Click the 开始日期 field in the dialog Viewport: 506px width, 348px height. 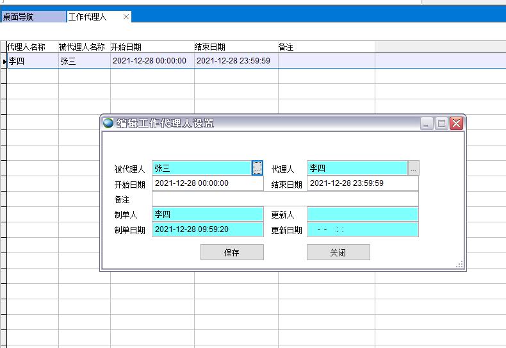coord(208,183)
